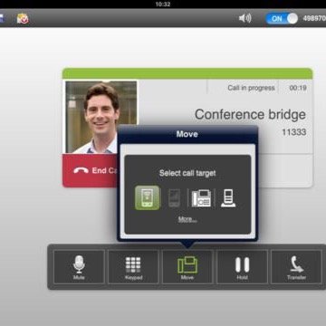
Task: Open the checkmark app icon in top bar
Action: point(23,19)
